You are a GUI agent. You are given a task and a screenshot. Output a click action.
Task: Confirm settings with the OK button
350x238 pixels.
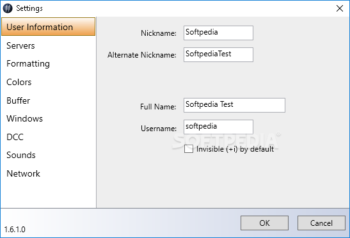coord(264,223)
